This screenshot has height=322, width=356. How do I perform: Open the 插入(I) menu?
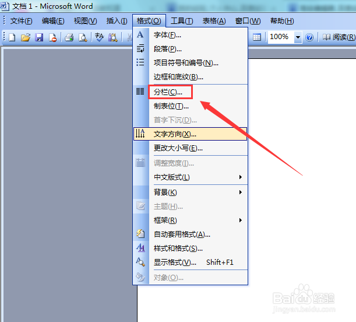(x=117, y=21)
